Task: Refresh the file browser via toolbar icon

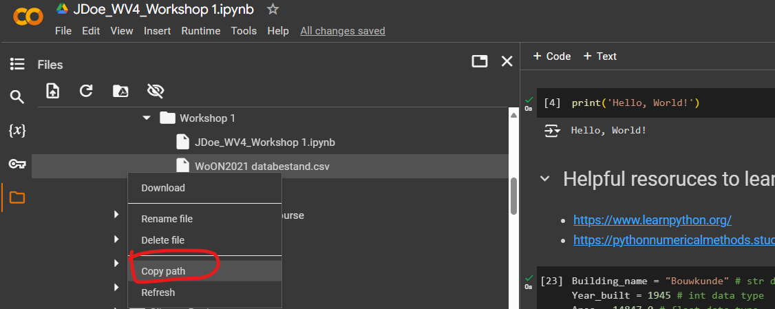Action: [86, 91]
